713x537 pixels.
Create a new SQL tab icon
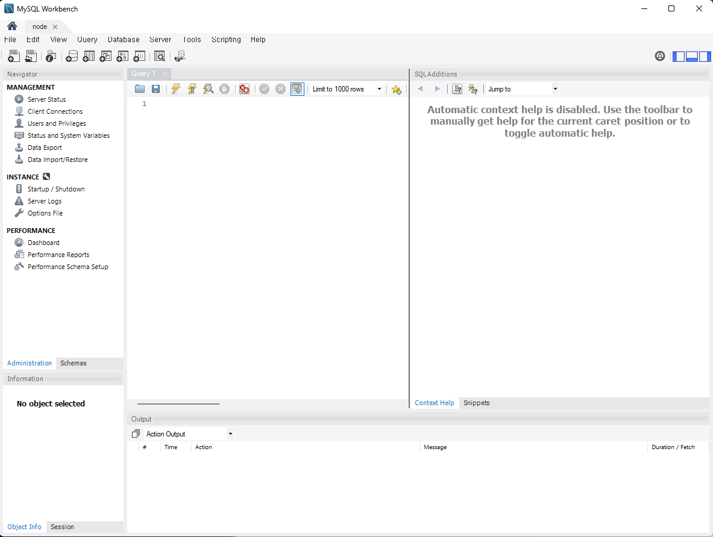[14, 56]
